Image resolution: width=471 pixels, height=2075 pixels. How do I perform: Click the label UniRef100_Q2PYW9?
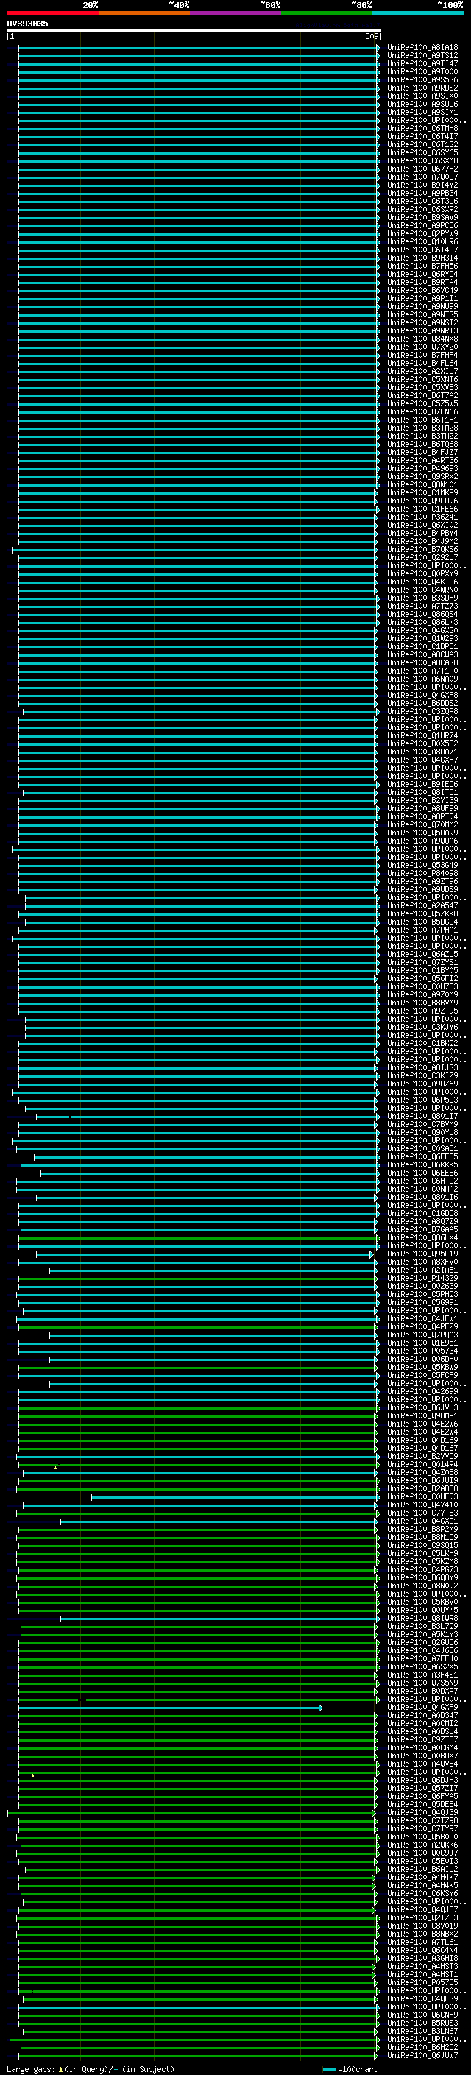click(x=422, y=233)
